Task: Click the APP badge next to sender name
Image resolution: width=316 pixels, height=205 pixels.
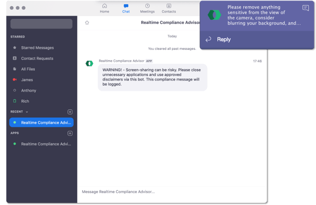Action: (x=149, y=61)
